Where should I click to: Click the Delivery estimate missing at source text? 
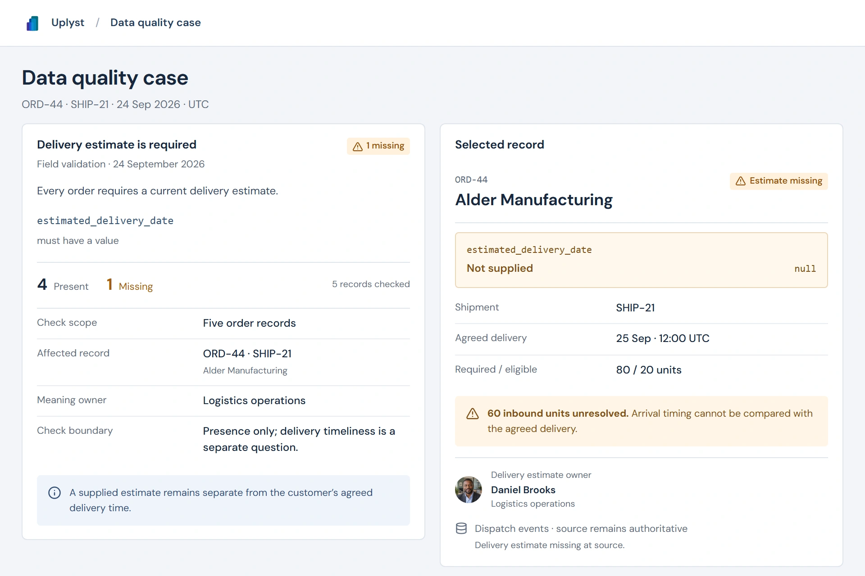tap(549, 545)
